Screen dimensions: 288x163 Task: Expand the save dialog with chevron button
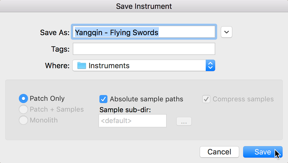coord(227,32)
